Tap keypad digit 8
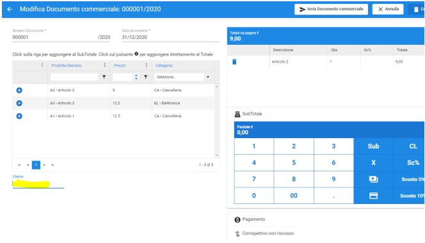Image resolution: width=425 pixels, height=243 pixels. pyautogui.click(x=294, y=179)
